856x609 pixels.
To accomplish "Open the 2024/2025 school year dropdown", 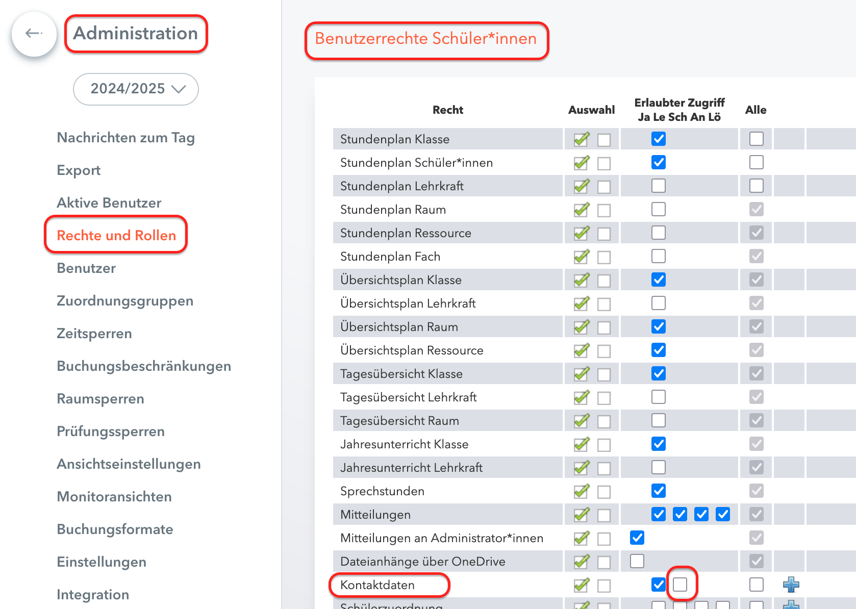I will tap(136, 89).
